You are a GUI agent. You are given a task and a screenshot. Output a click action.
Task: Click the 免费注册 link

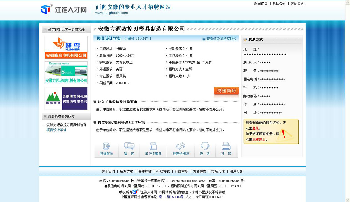coord(259,140)
